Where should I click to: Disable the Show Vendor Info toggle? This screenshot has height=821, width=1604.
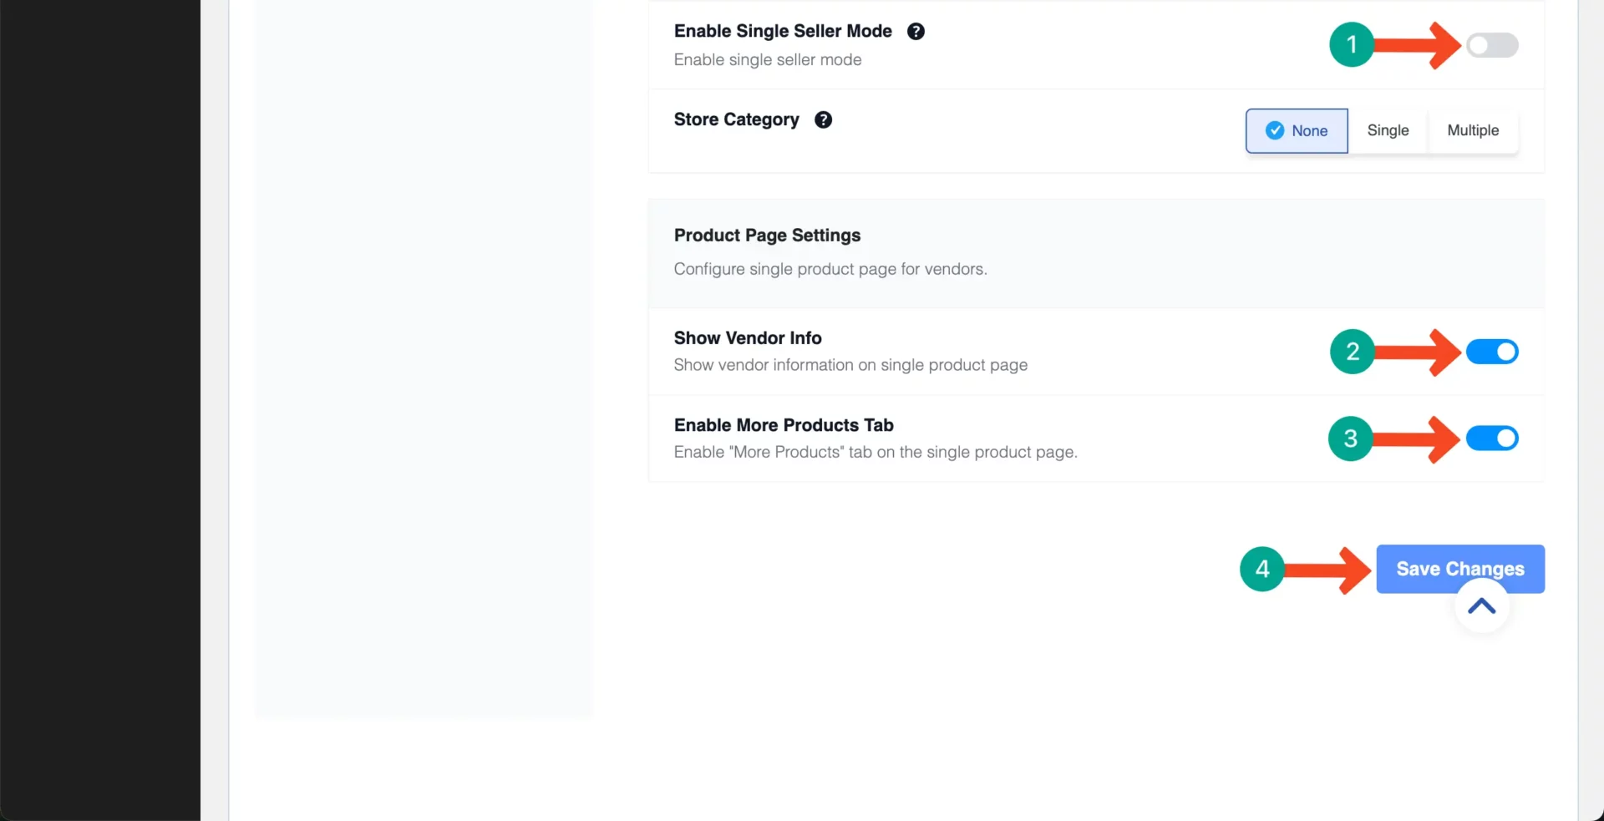pos(1492,352)
